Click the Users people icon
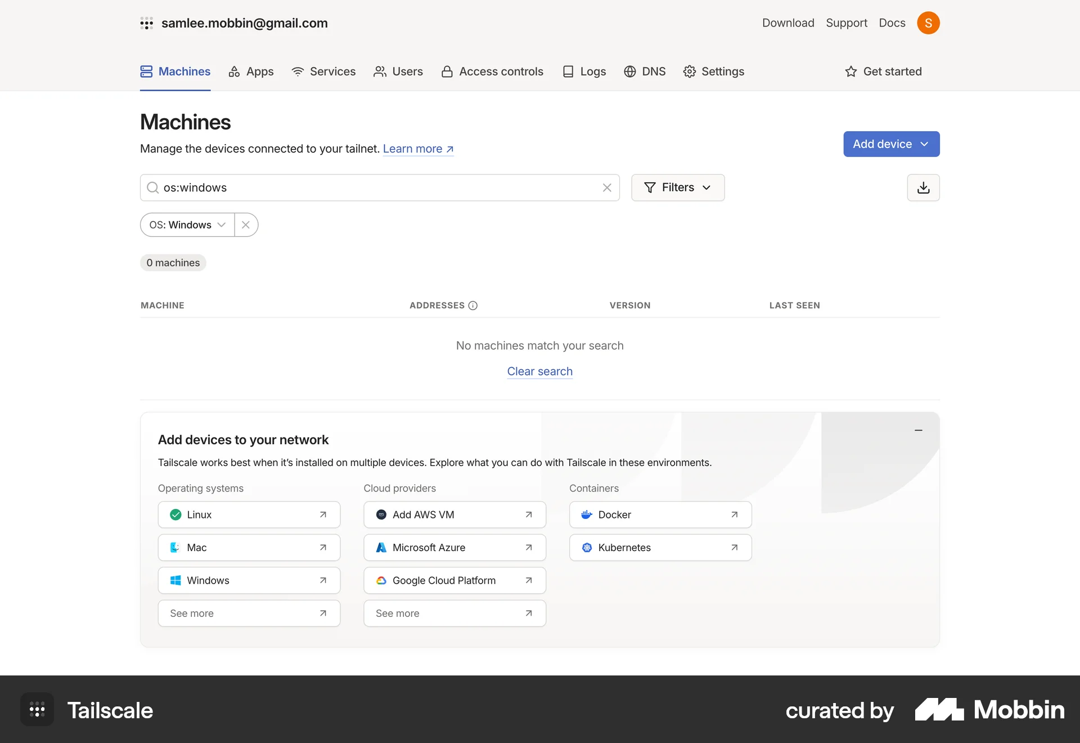This screenshot has width=1080, height=743. pyautogui.click(x=381, y=71)
